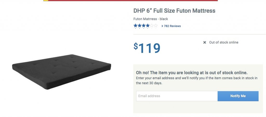
Task: Click the red banner at the top
Action: tap(130, 1)
